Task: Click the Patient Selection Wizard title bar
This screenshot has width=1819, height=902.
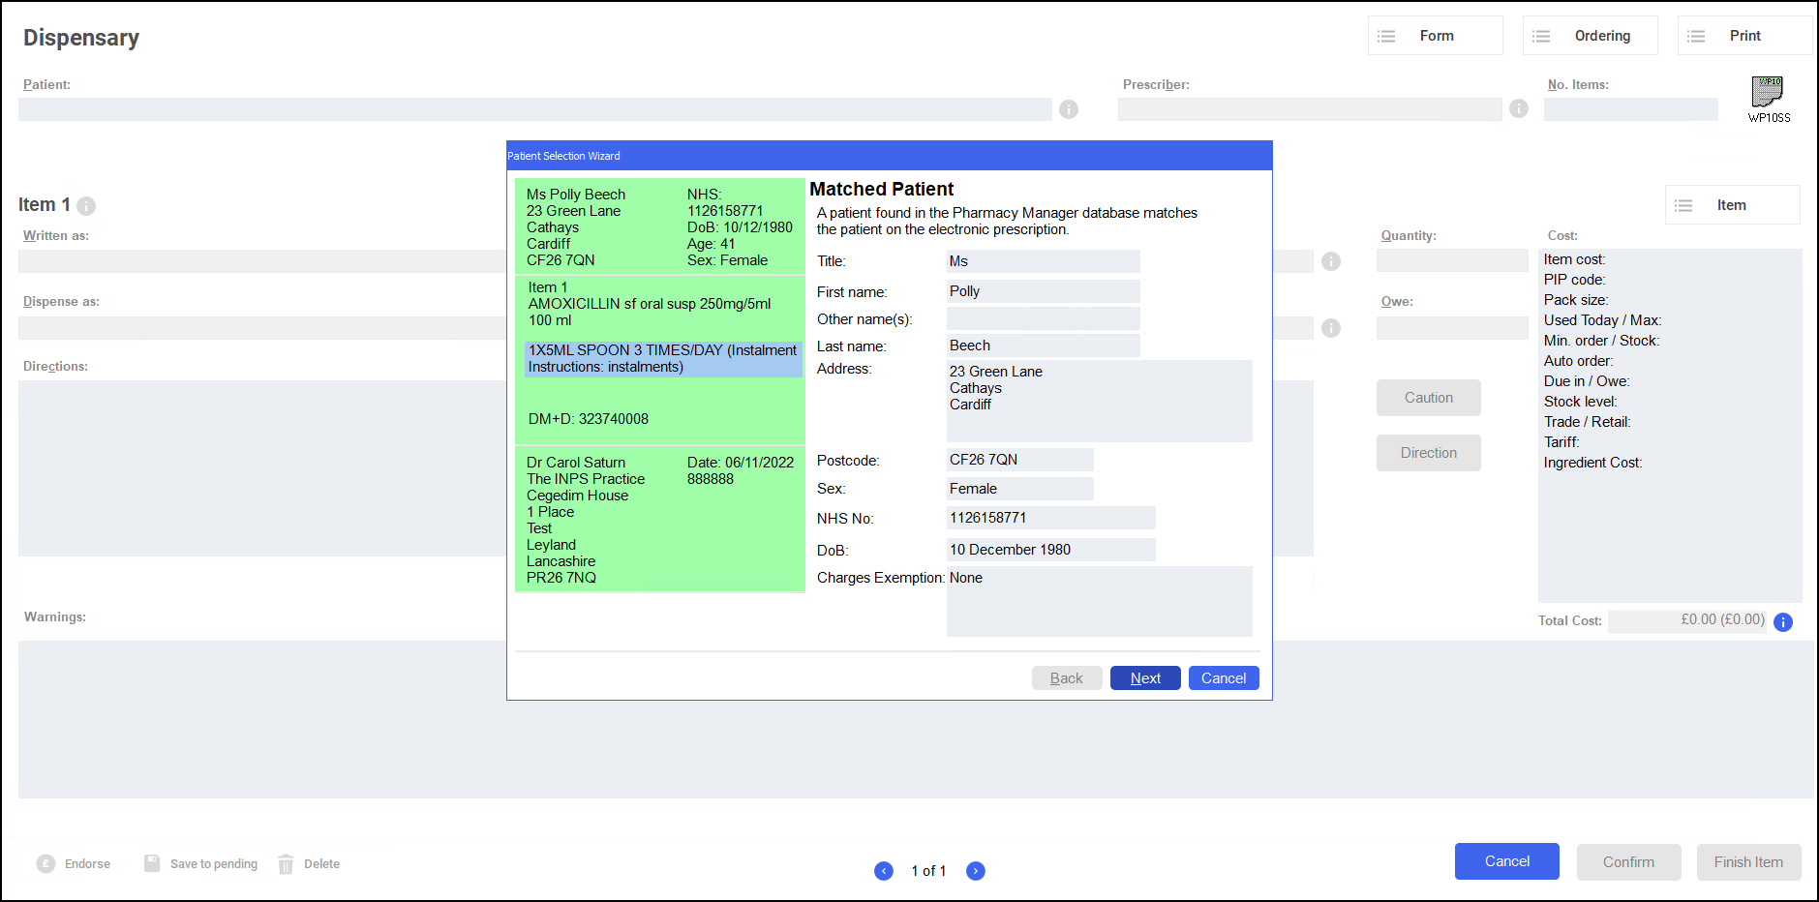Action: click(x=889, y=156)
